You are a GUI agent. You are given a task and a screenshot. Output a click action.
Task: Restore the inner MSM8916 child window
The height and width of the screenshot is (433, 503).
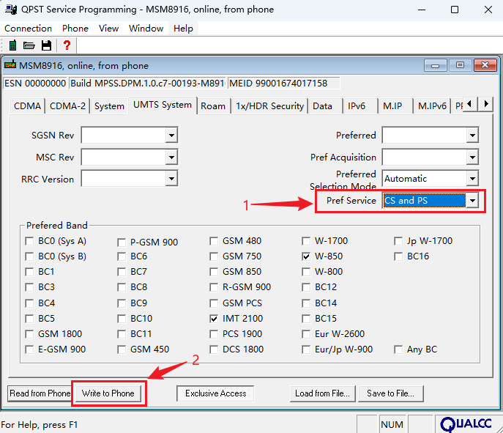460,65
